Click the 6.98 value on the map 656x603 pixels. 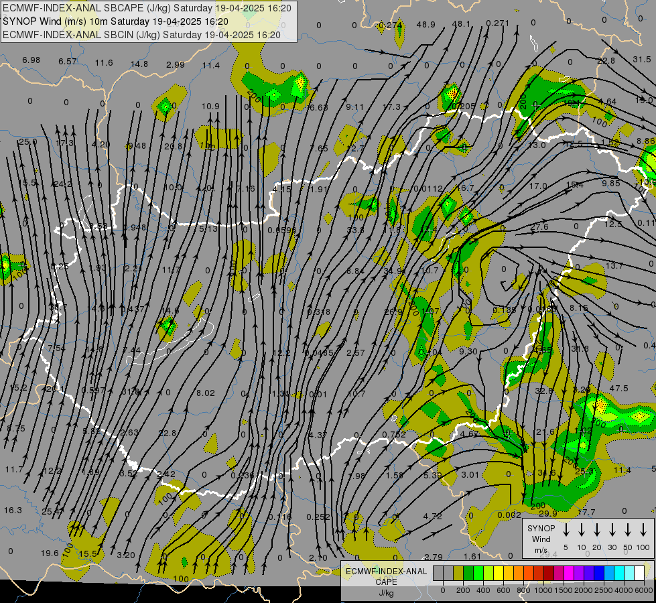(x=31, y=60)
